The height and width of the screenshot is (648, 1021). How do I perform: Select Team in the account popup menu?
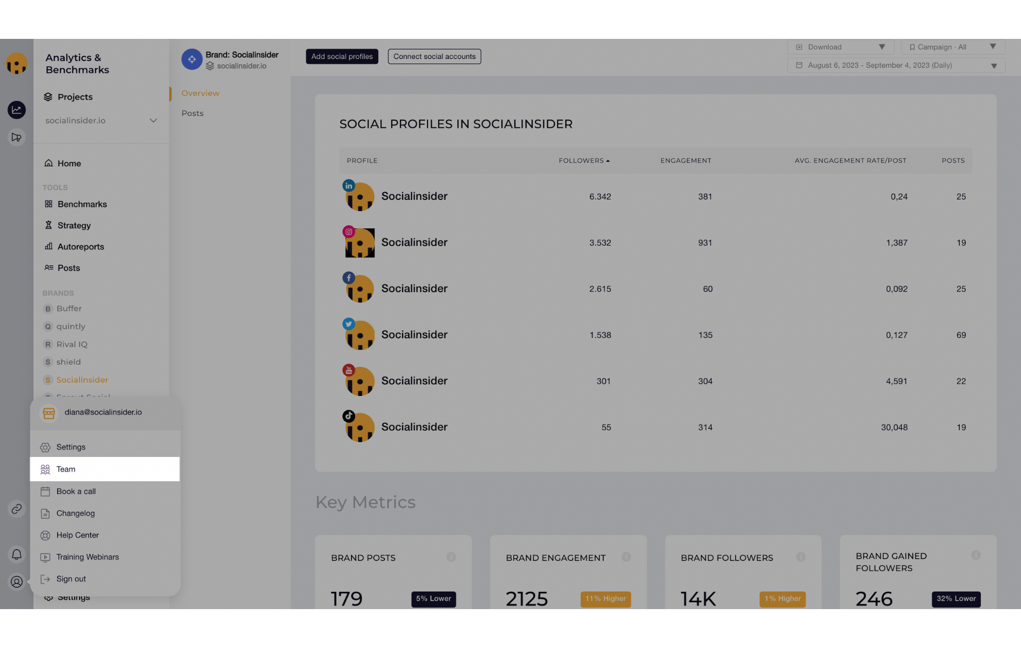coord(105,469)
